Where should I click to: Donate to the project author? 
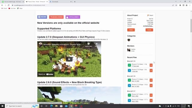coord(149,30)
